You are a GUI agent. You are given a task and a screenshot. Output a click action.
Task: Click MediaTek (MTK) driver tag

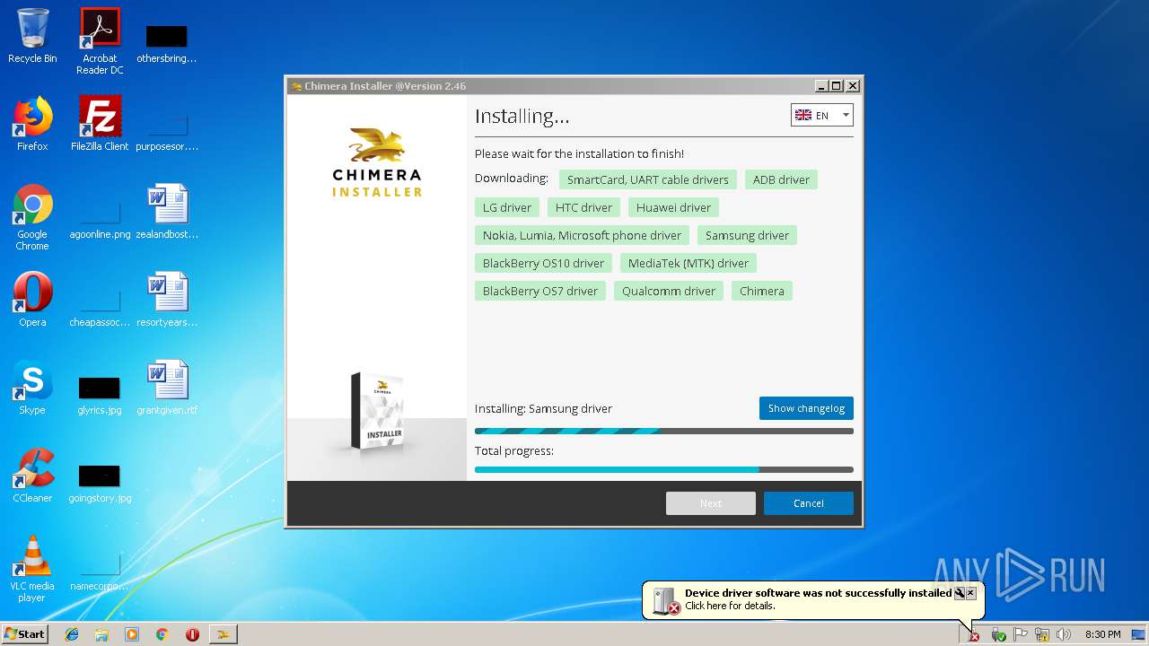tap(689, 263)
